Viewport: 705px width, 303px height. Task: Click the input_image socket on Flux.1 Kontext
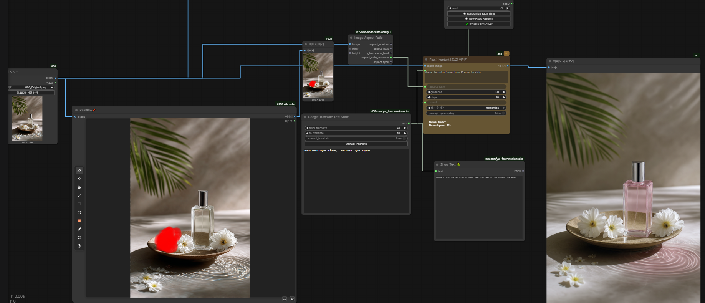click(x=425, y=66)
